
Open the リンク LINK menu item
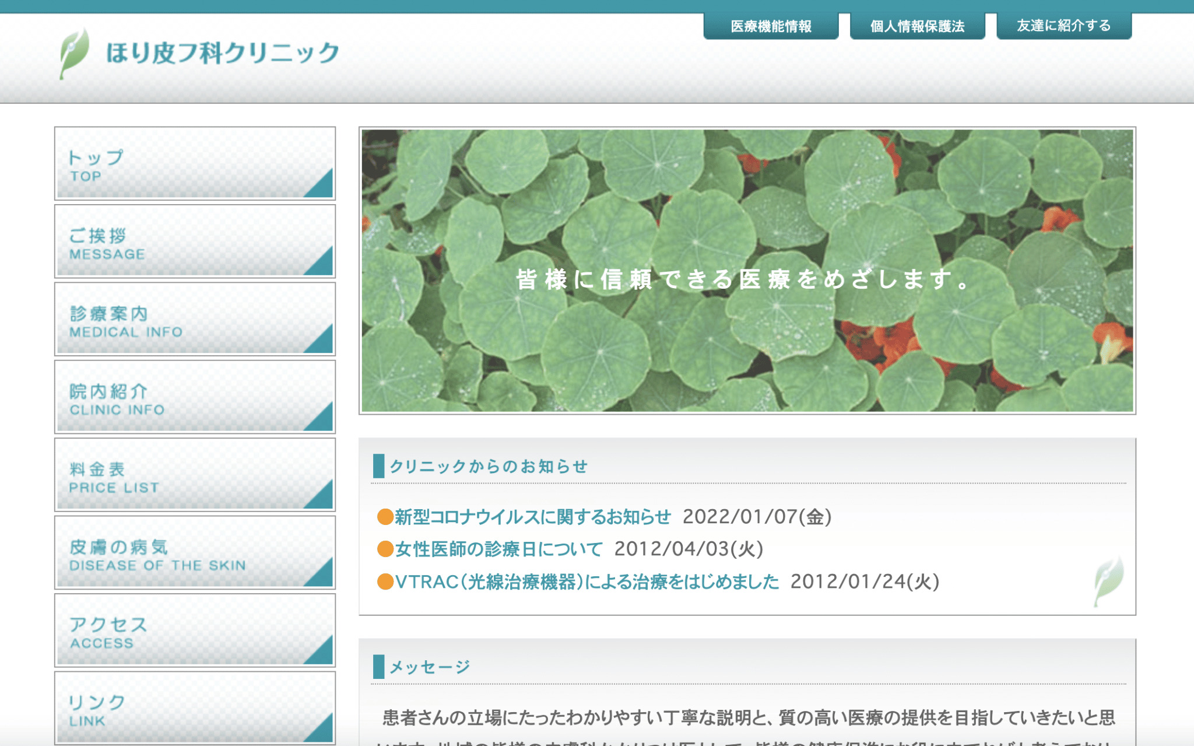(195, 708)
